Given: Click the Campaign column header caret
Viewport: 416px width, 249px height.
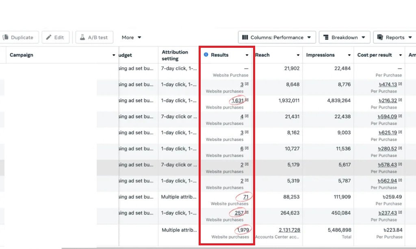Looking at the screenshot, I should coord(114,55).
